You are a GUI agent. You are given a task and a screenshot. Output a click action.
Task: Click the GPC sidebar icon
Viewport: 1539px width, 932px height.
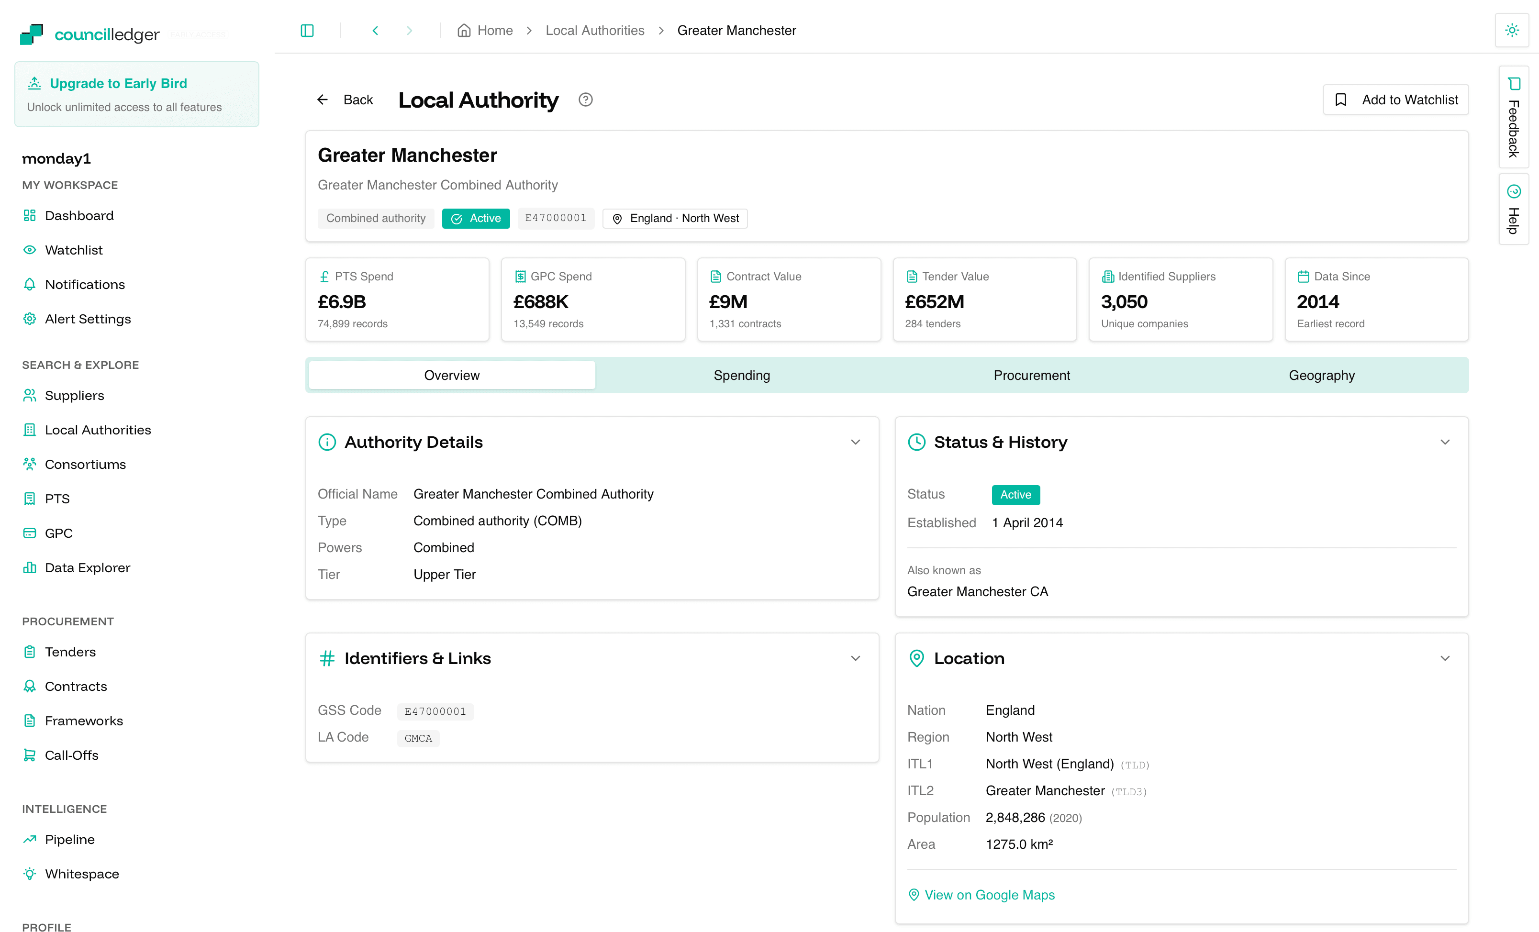pos(29,533)
